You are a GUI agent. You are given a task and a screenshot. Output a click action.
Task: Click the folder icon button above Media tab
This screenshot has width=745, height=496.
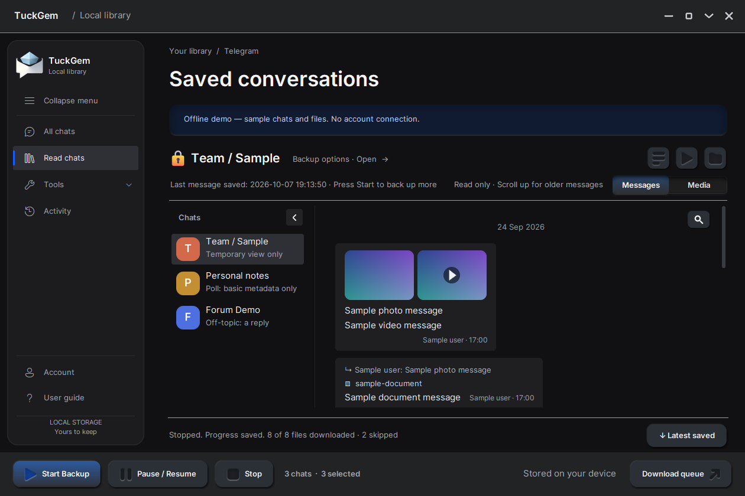(715, 158)
